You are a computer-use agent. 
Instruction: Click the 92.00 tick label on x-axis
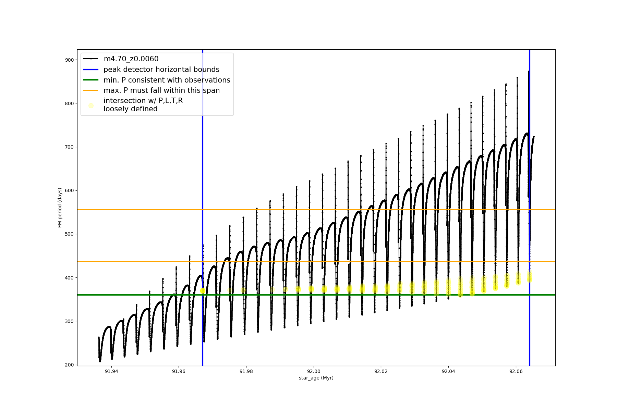click(313, 371)
